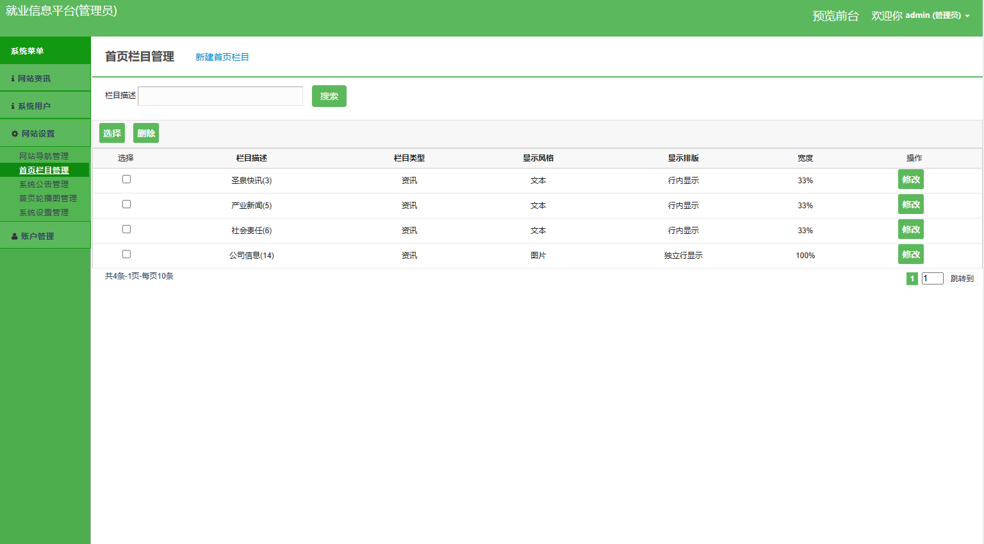Open 系统公告管理 from sidebar

[x=44, y=185]
